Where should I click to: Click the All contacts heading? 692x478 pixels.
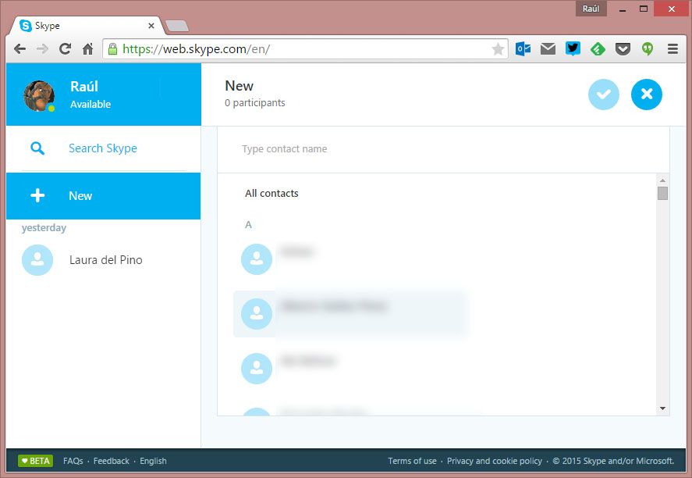[271, 194]
